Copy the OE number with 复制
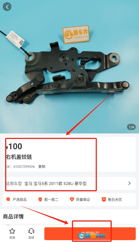Image resolution: width=139 pixels, height=242 pixels. [x=42, y=166]
